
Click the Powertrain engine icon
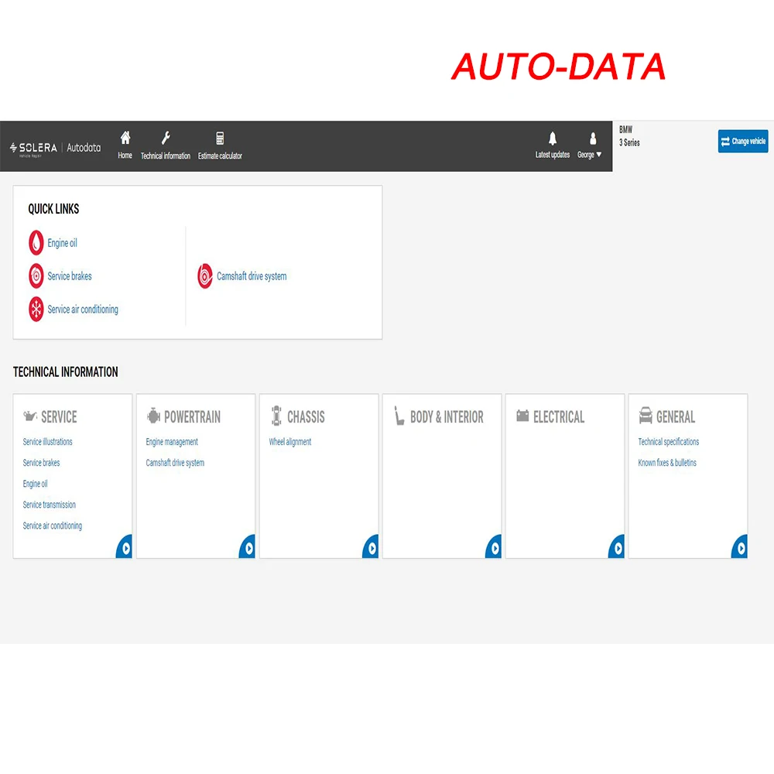point(153,416)
